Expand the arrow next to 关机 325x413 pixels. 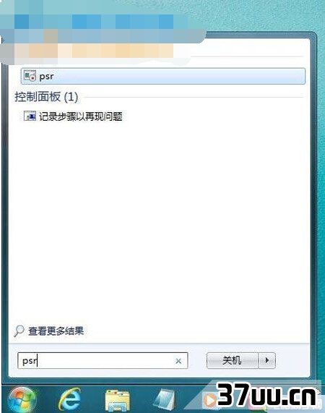[267, 360]
